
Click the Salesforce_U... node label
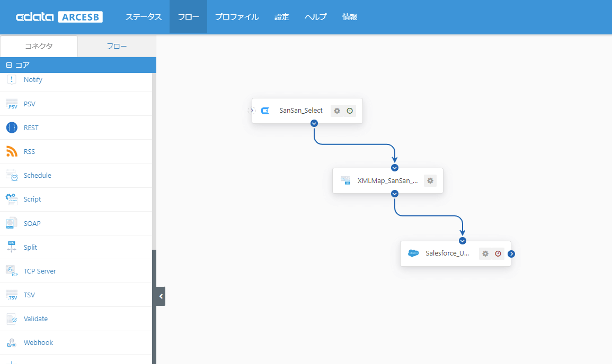(x=447, y=253)
